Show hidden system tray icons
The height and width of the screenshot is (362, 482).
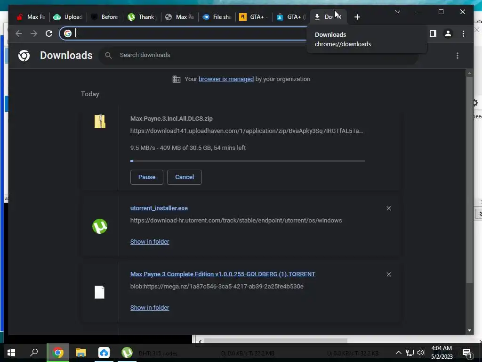pyautogui.click(x=398, y=353)
